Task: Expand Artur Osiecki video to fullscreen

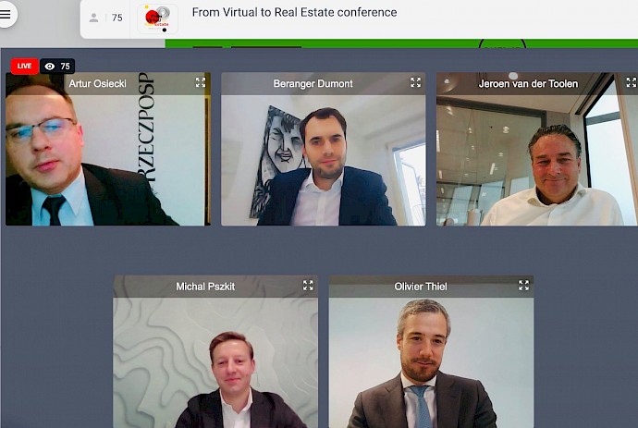Action: coord(201,82)
